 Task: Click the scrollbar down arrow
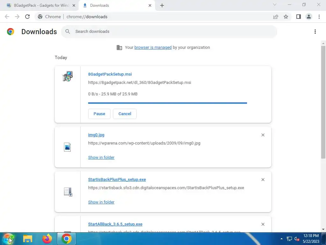pos(323,229)
